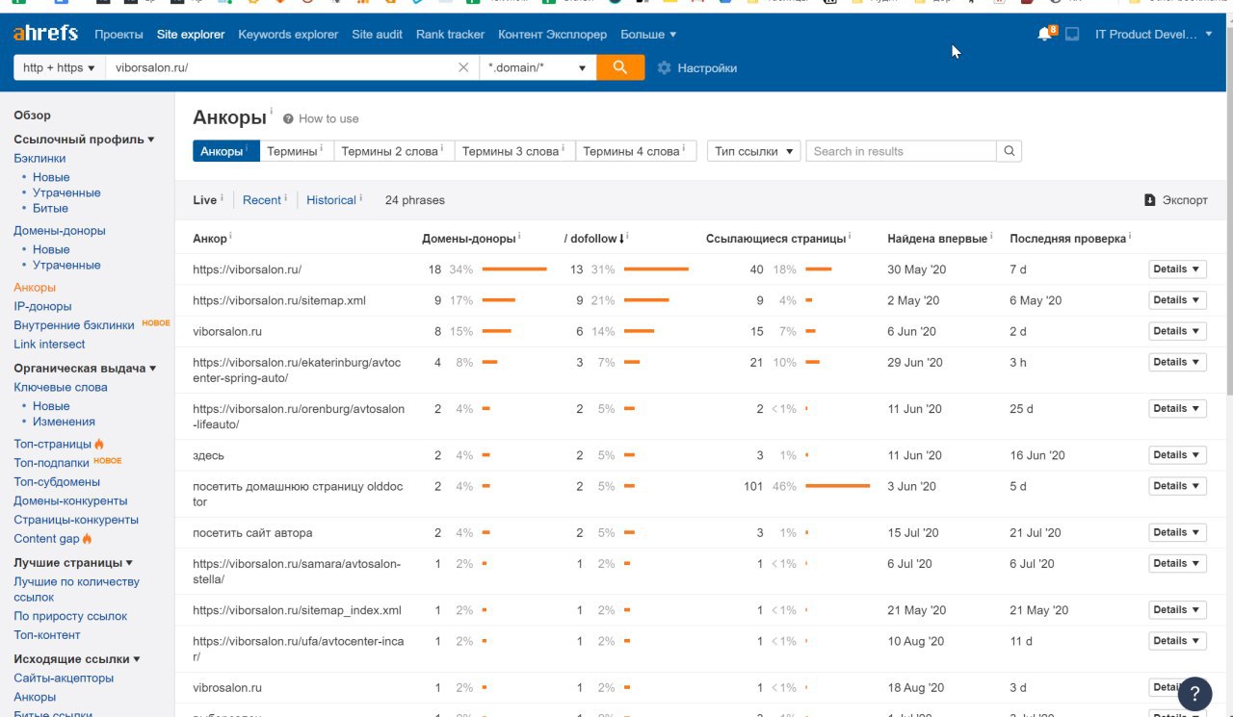
Task: Collapse Органическая выдача sidebar section
Action: click(85, 369)
